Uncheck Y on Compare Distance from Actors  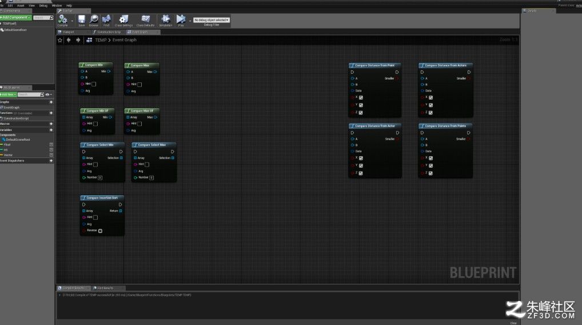430,105
